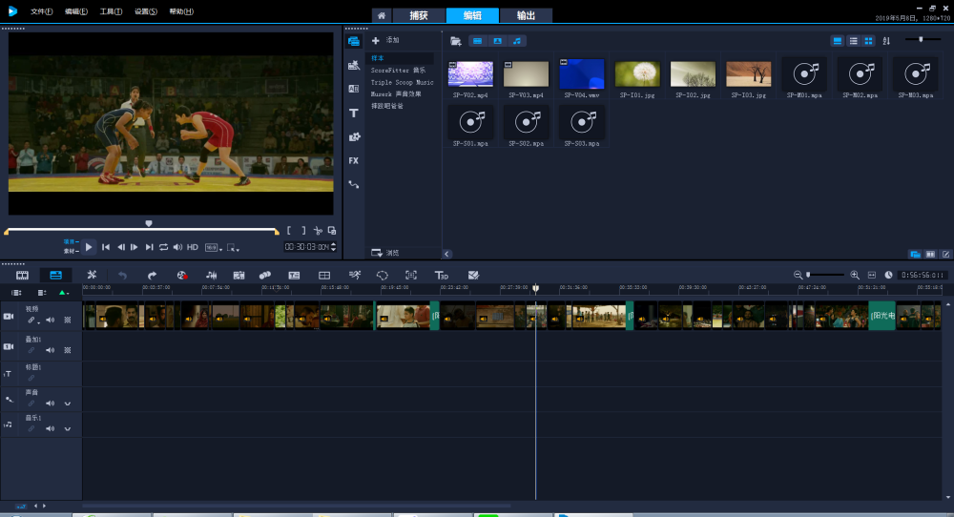
Task: Open the Title (T) library panel
Action: pos(354,113)
